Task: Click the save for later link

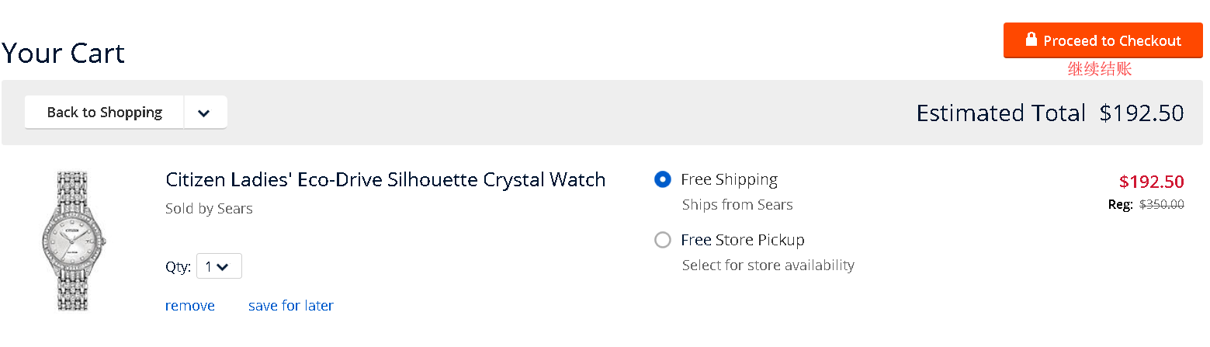Action: click(290, 306)
